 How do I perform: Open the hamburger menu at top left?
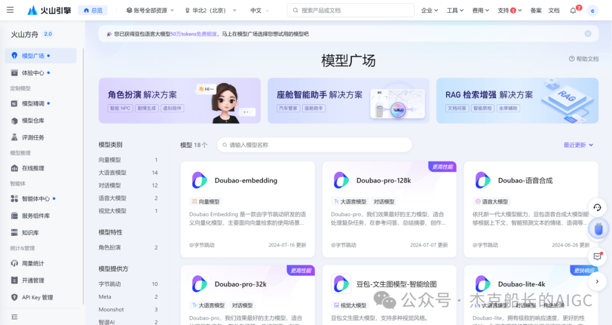pyautogui.click(x=10, y=10)
